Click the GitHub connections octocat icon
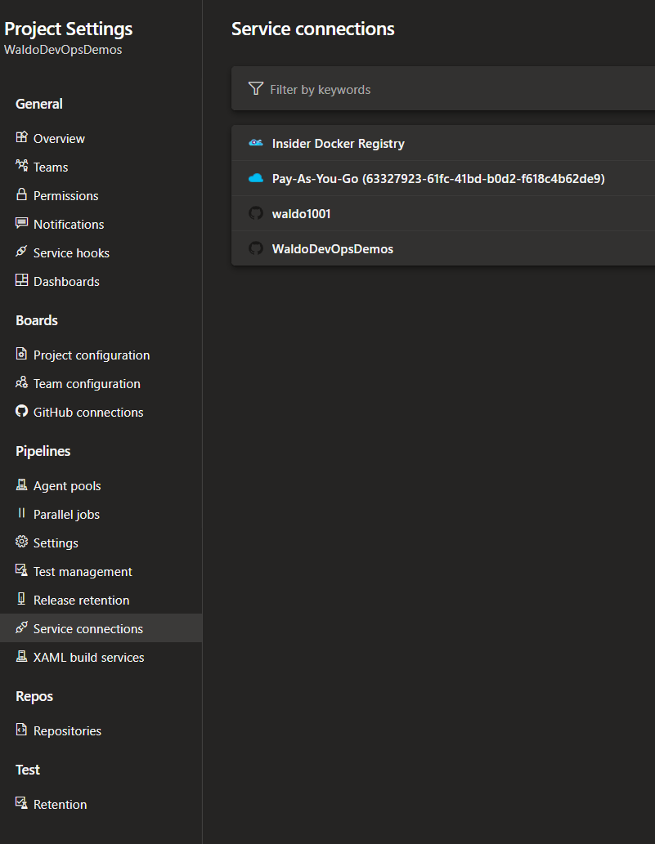The height and width of the screenshot is (844, 655). [21, 411]
